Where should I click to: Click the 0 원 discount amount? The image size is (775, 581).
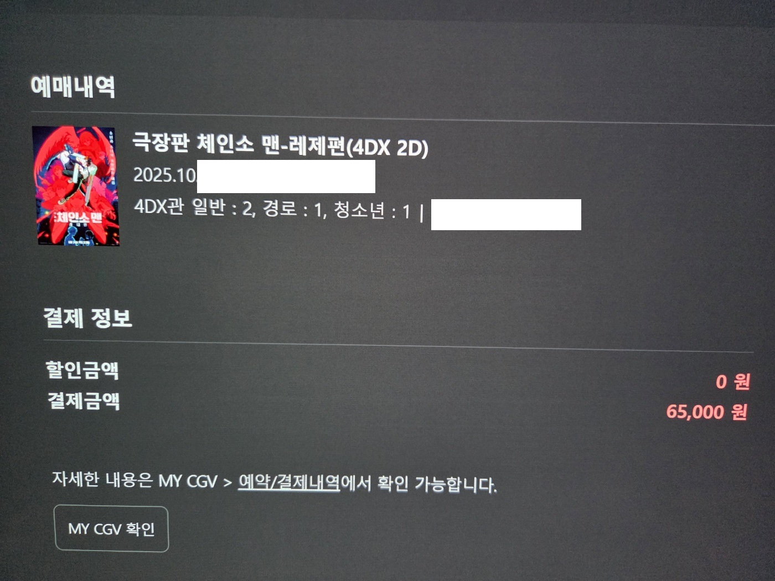pyautogui.click(x=732, y=381)
